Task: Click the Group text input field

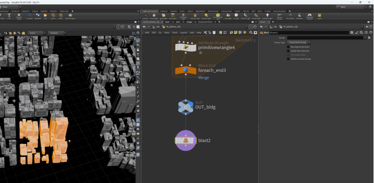Action: [325, 38]
